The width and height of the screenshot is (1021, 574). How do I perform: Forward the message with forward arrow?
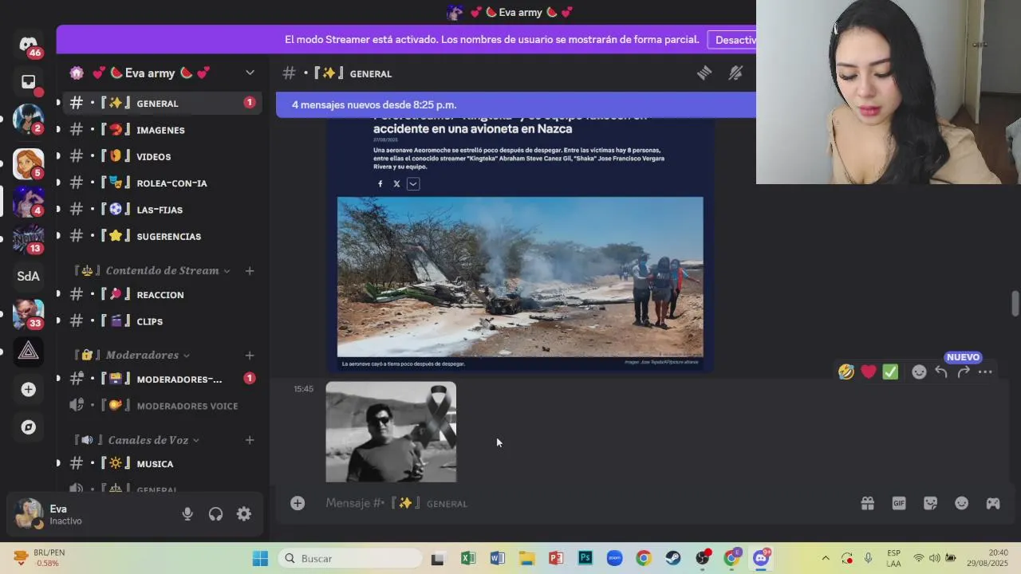click(x=964, y=372)
